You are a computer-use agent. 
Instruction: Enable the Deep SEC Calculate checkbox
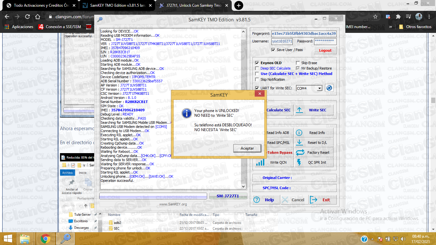(x=257, y=68)
